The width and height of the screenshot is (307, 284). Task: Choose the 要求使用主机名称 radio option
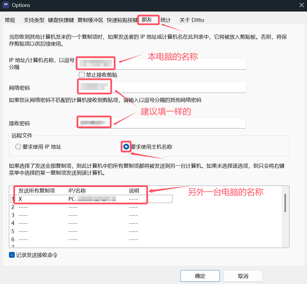[x=126, y=147]
